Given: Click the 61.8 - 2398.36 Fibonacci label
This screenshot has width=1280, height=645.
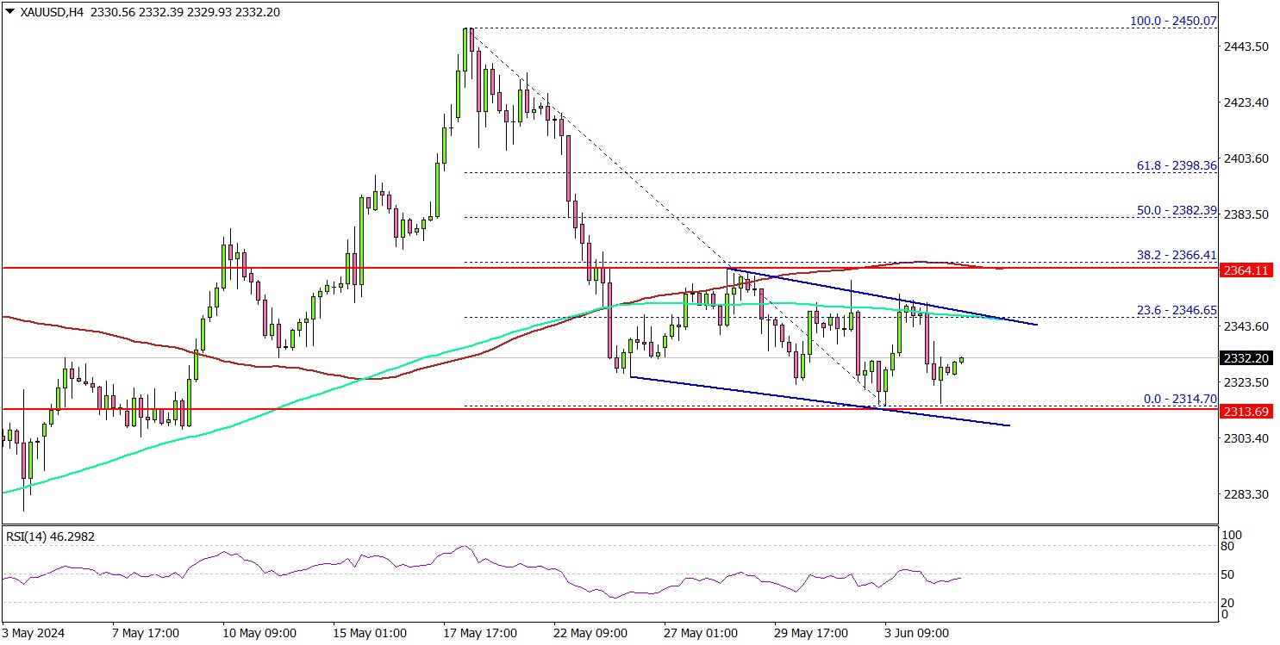Looking at the screenshot, I should click(x=1174, y=165).
